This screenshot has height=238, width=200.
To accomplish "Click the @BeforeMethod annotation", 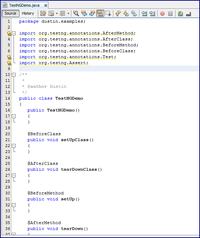I will pos(46,193).
